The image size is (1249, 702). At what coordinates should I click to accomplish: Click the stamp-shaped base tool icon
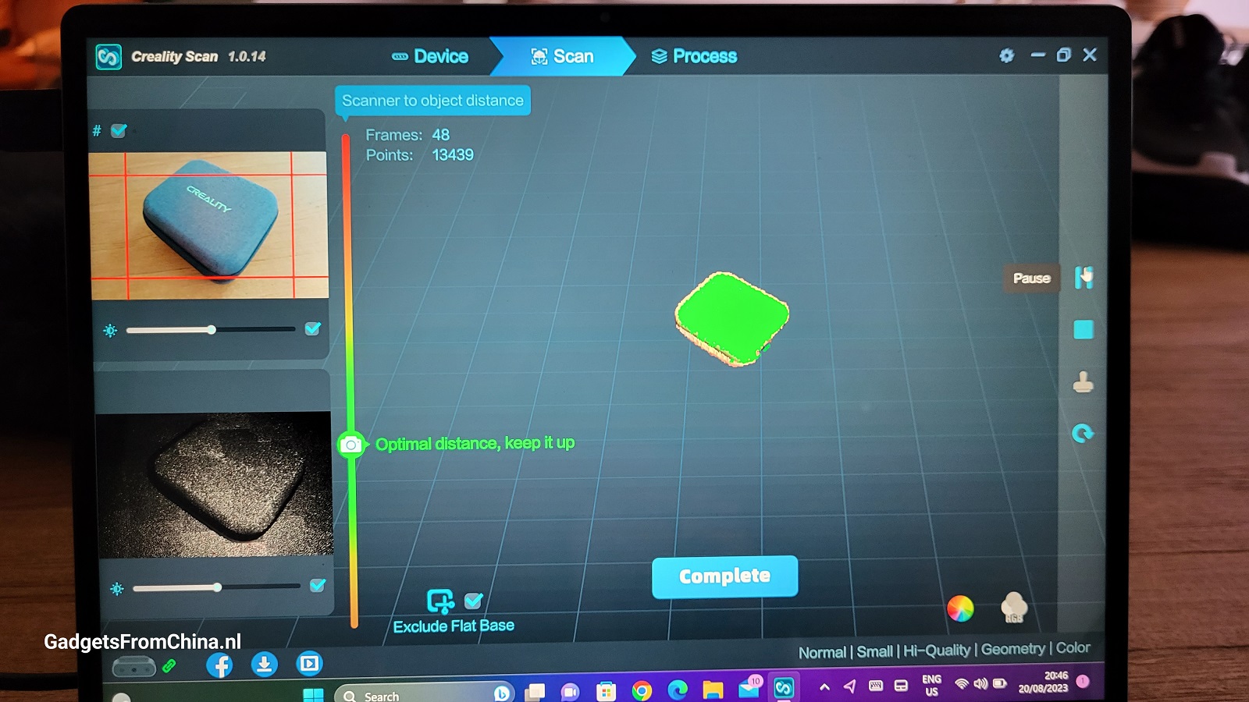pyautogui.click(x=1083, y=382)
